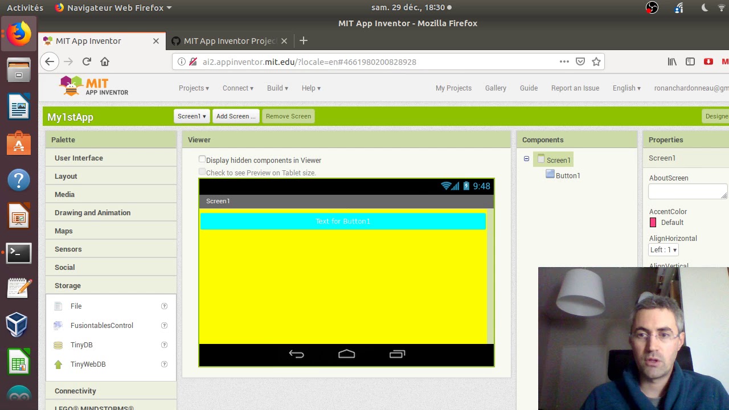Switch to MIT App Inventor Project GitHub tab
This screenshot has width=729, height=410.
click(x=230, y=41)
